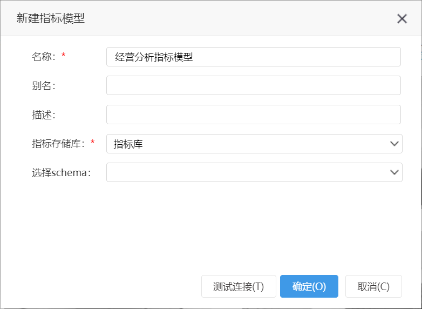Confirm with the 确定(O) button
Image resolution: width=422 pixels, height=309 pixels.
click(309, 286)
